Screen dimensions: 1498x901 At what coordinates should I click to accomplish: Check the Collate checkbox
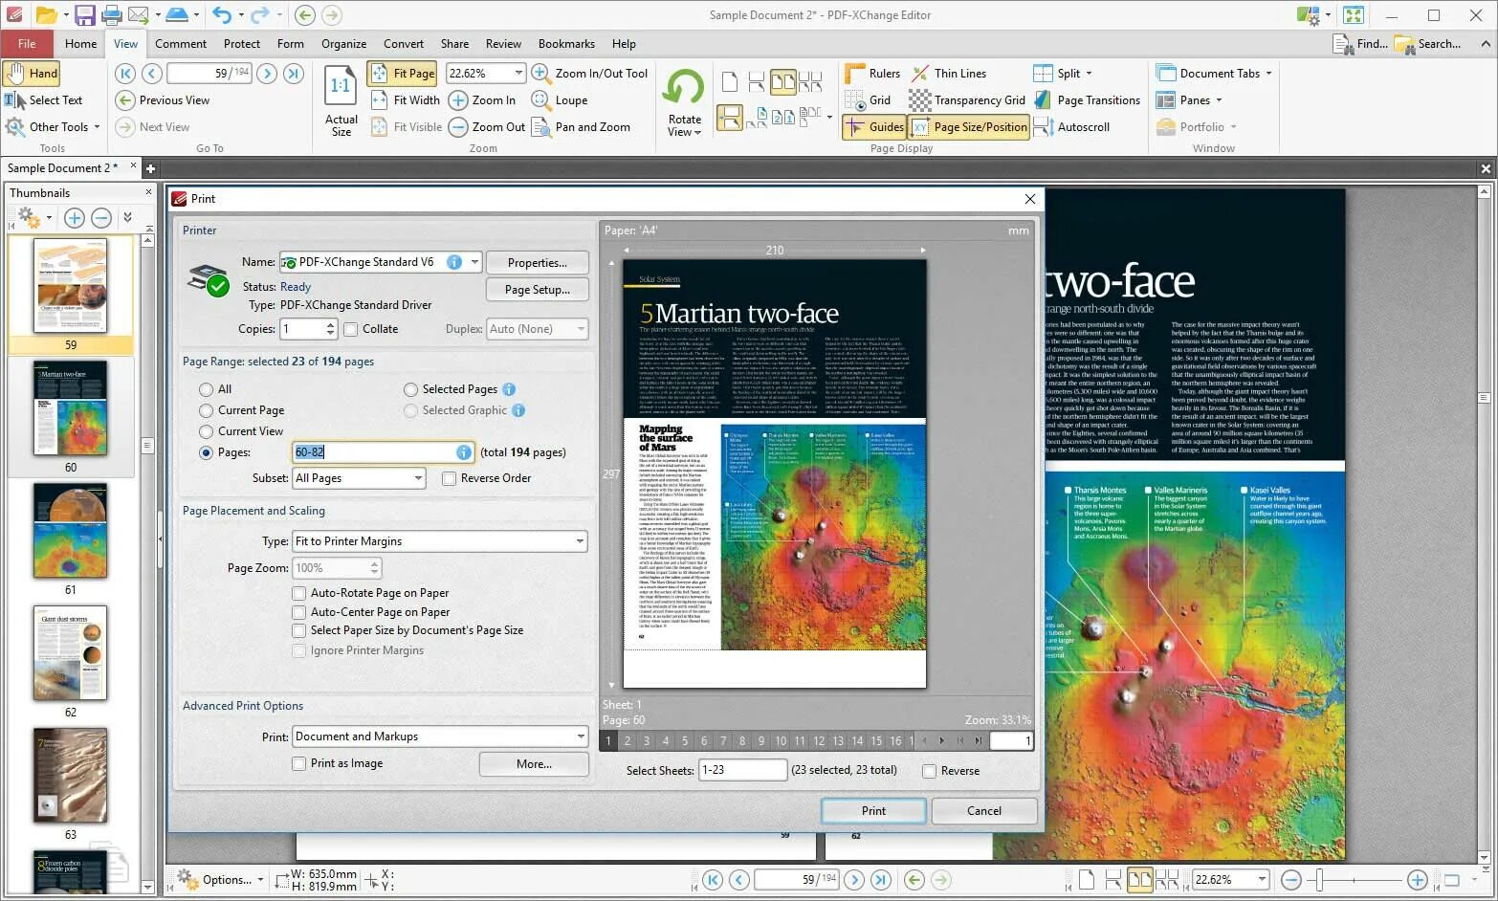[x=351, y=329]
